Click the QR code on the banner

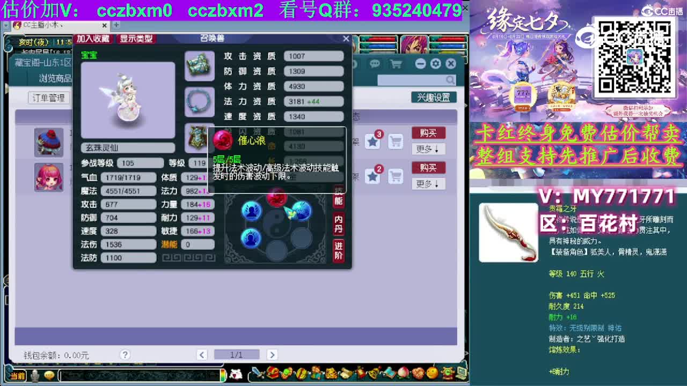[634, 57]
